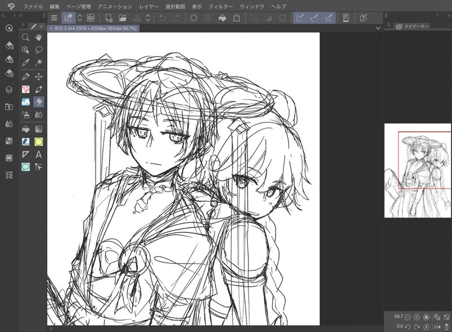Open the 選択範囲 menu
Viewport: 452px width, 332px height.
point(175,6)
